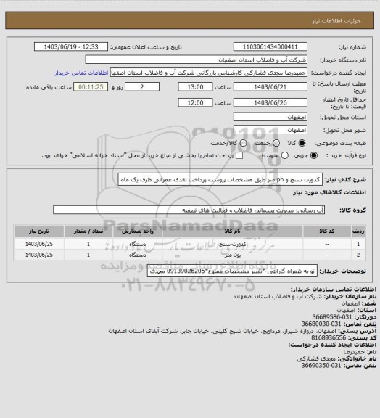This screenshot has height=418, width=380.
Task: Select the پون متر item name cell
Action: (232, 255)
